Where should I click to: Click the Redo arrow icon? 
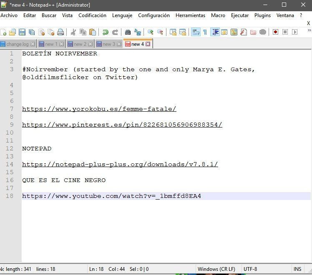click(x=115, y=32)
